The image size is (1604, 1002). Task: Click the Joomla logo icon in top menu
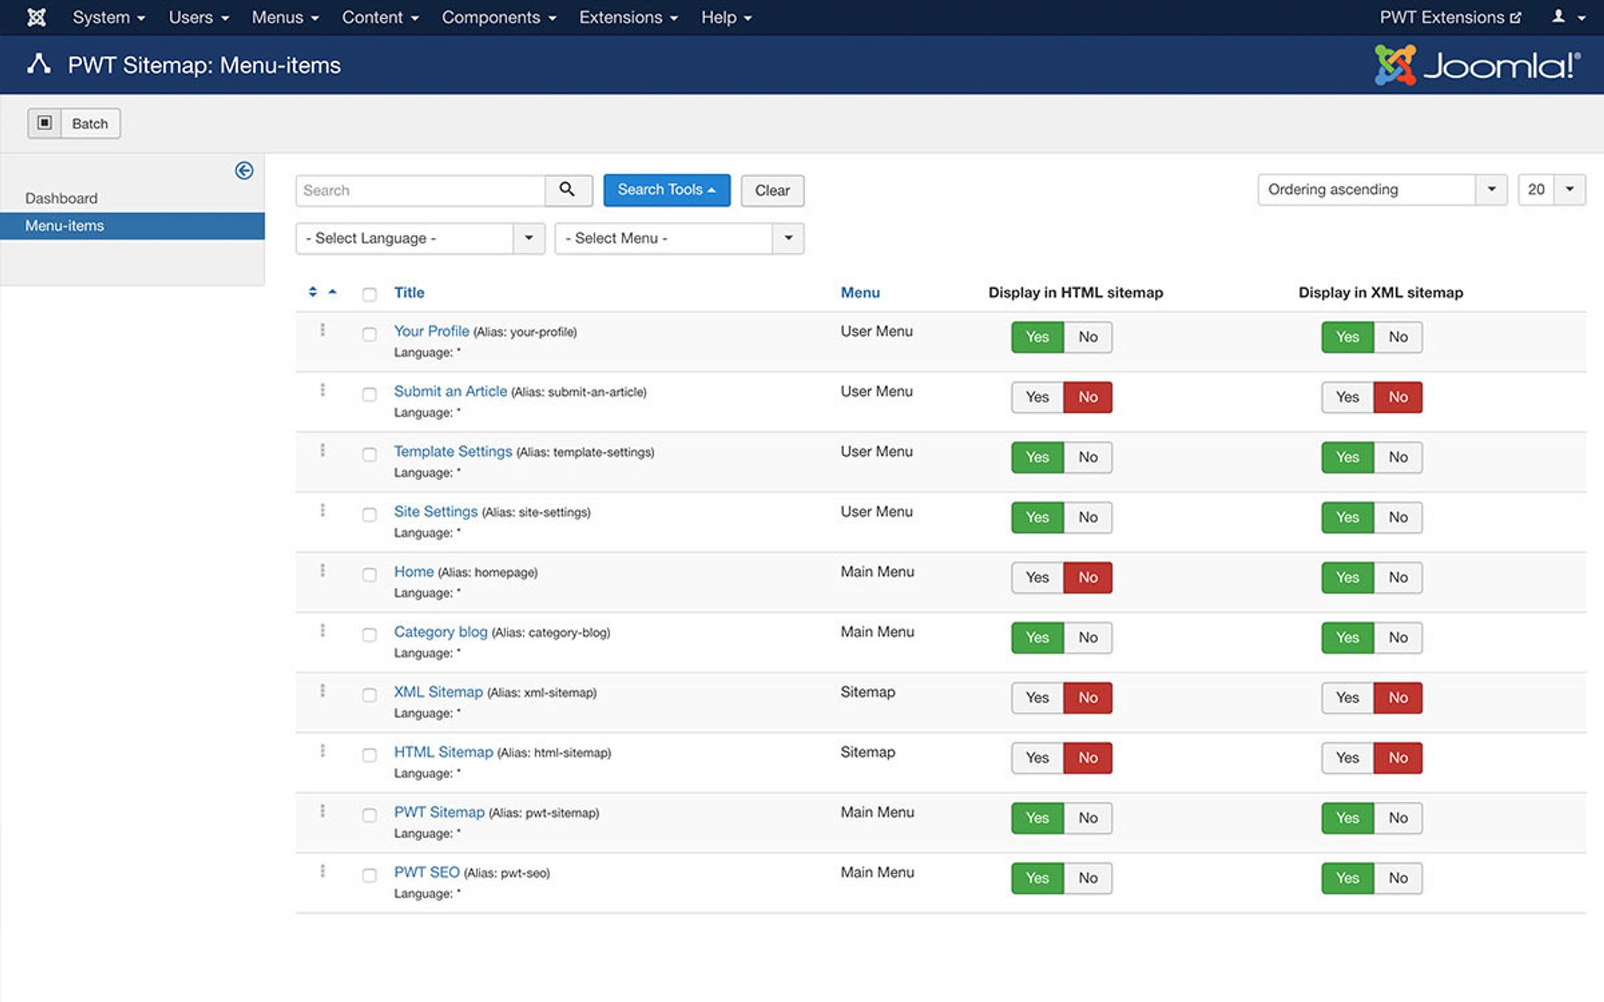(x=37, y=17)
